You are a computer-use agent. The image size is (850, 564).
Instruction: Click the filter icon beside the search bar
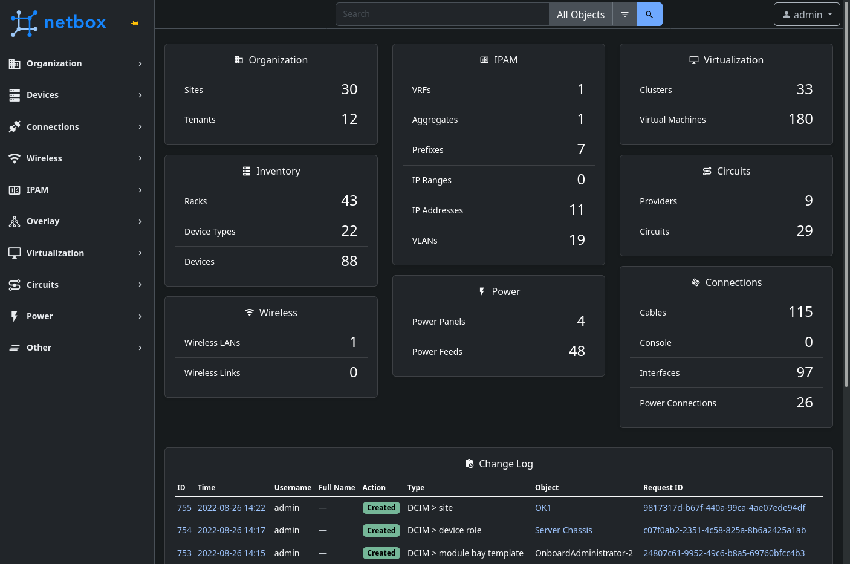(625, 14)
